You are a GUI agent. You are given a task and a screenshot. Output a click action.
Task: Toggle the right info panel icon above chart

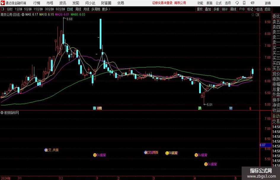point(257,14)
